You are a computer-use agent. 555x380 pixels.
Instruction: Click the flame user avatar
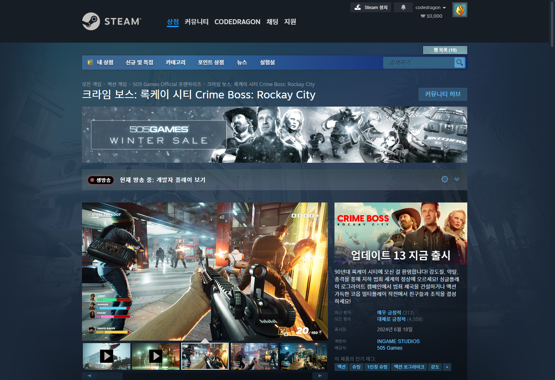pyautogui.click(x=460, y=10)
